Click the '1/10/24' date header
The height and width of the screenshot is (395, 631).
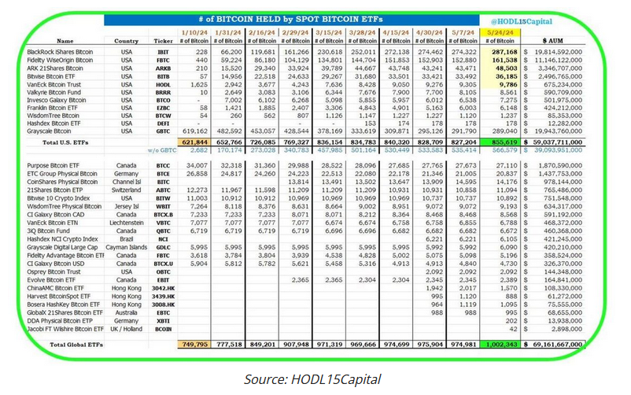194,32
